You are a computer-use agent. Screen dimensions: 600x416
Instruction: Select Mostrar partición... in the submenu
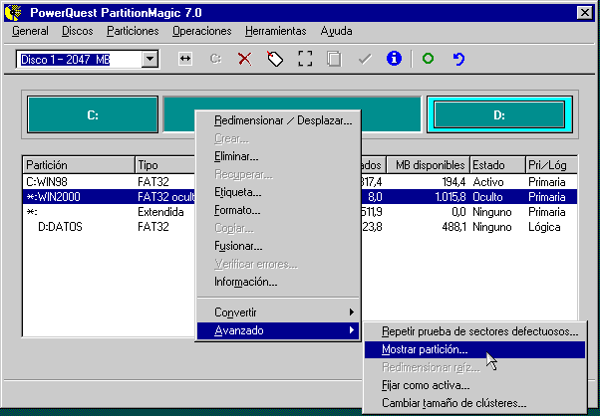pyautogui.click(x=474, y=349)
